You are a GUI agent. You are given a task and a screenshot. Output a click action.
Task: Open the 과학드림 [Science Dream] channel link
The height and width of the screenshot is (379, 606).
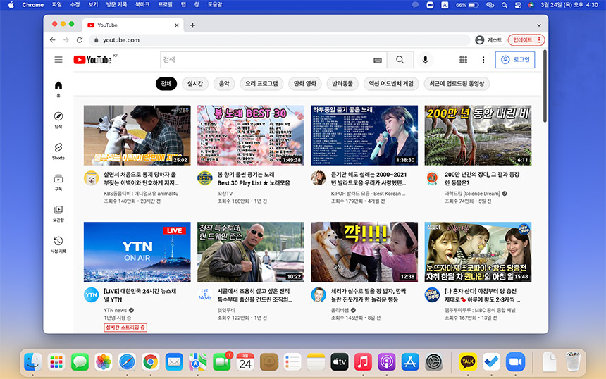tap(472, 194)
